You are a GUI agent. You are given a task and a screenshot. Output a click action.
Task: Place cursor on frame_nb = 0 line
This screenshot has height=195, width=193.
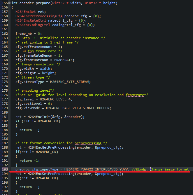point(29,34)
